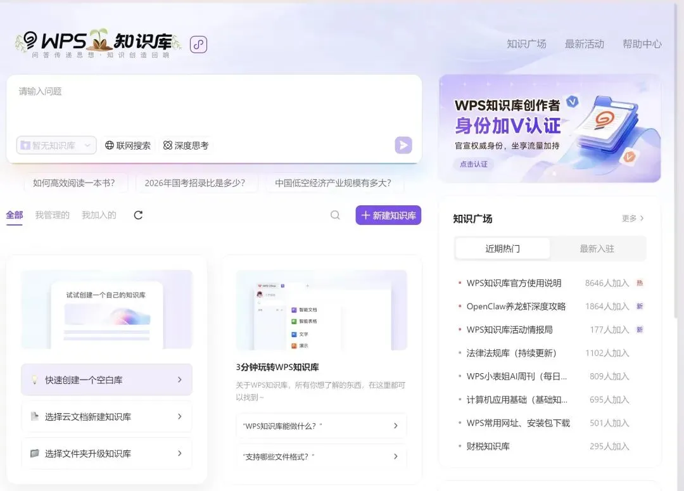Viewport: 684px width, 491px height.
Task: Select the 近期热门 tab
Action: pyautogui.click(x=502, y=248)
